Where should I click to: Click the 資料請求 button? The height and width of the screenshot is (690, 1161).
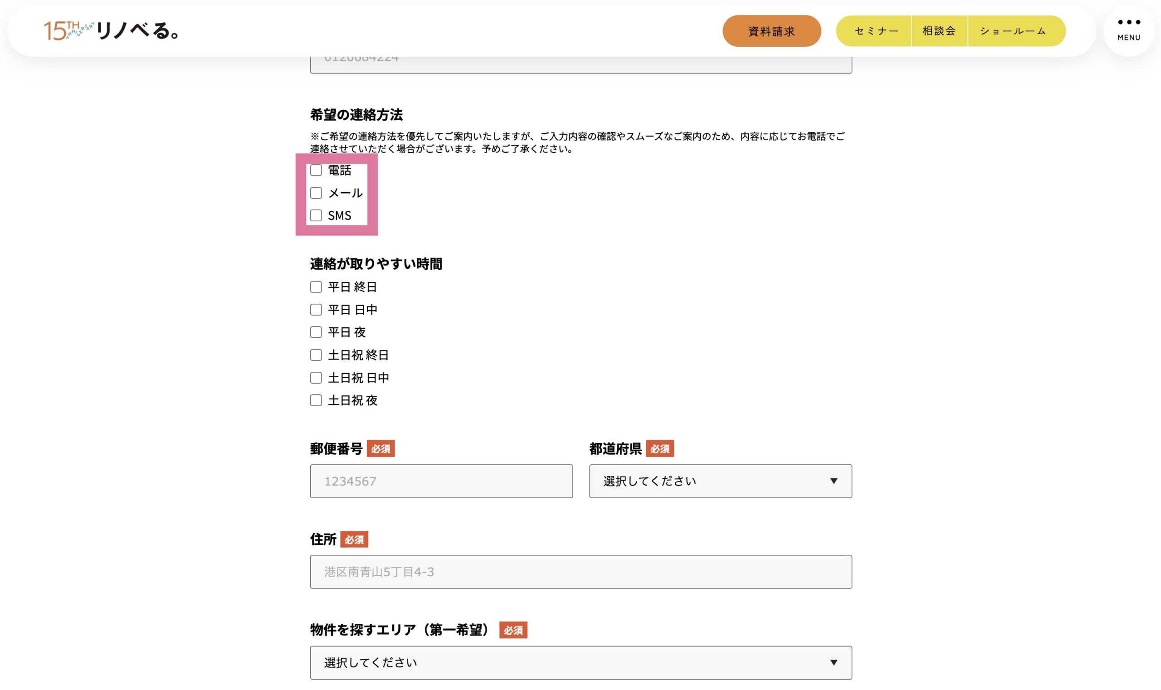(x=771, y=31)
